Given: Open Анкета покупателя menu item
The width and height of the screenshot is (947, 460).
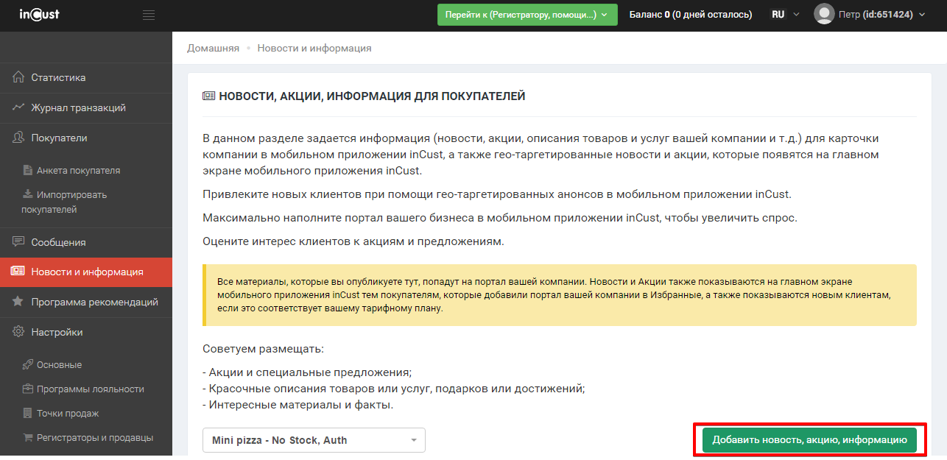Looking at the screenshot, I should 78,170.
